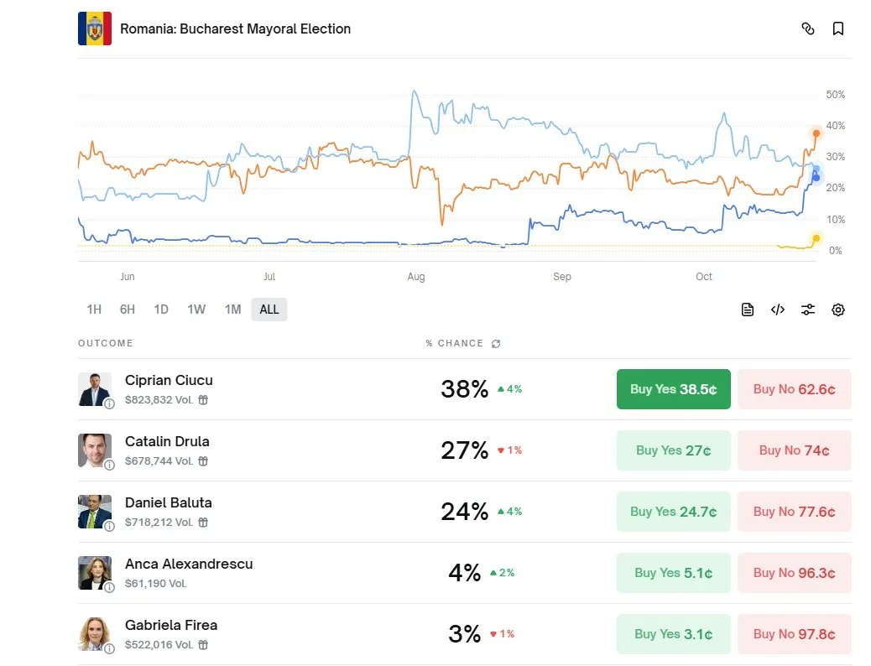Buy Yes on Anca Alexandrescu at 5.1¢
871x666 pixels.
(673, 573)
